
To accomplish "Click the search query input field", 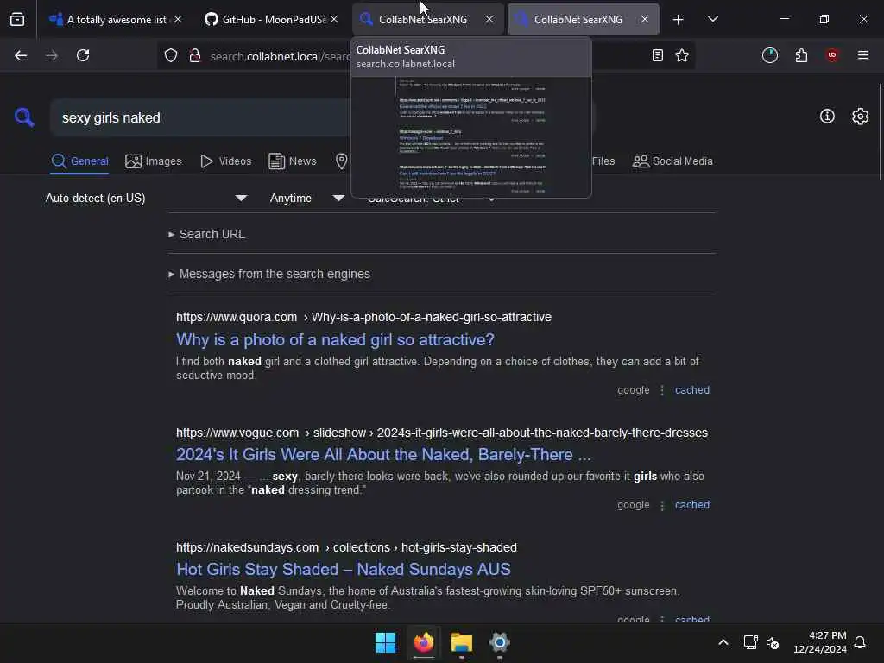I will (x=200, y=117).
